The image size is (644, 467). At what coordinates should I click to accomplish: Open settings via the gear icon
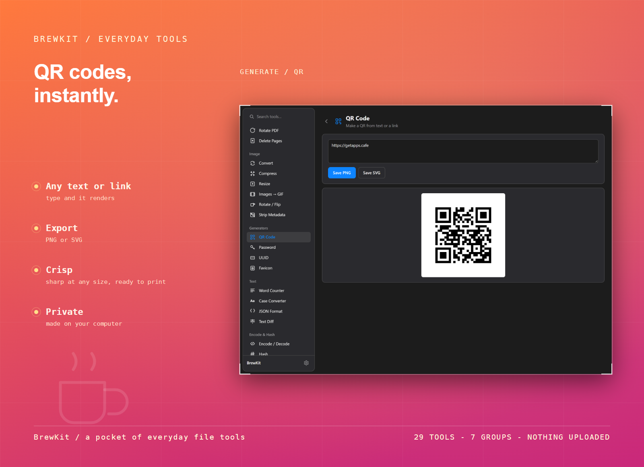coord(306,363)
